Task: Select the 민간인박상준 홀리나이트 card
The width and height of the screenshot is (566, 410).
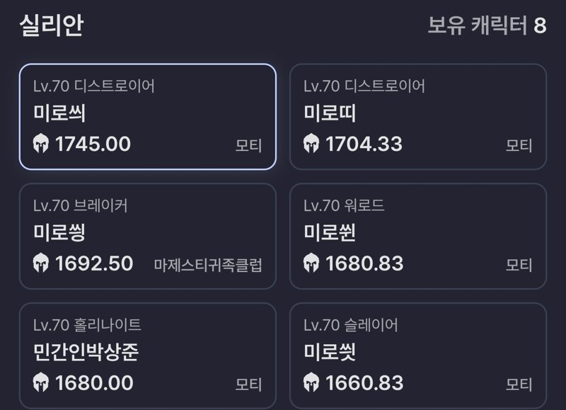Action: (148, 355)
